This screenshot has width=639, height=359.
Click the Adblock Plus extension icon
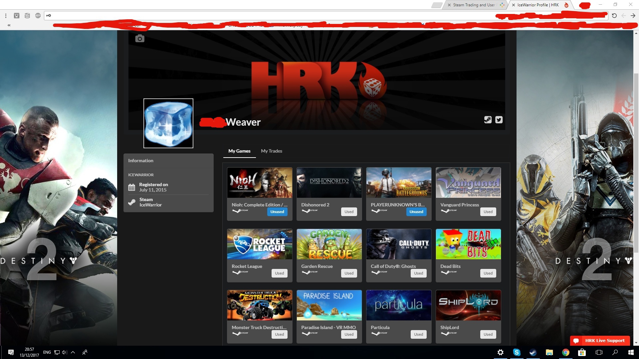point(38,16)
